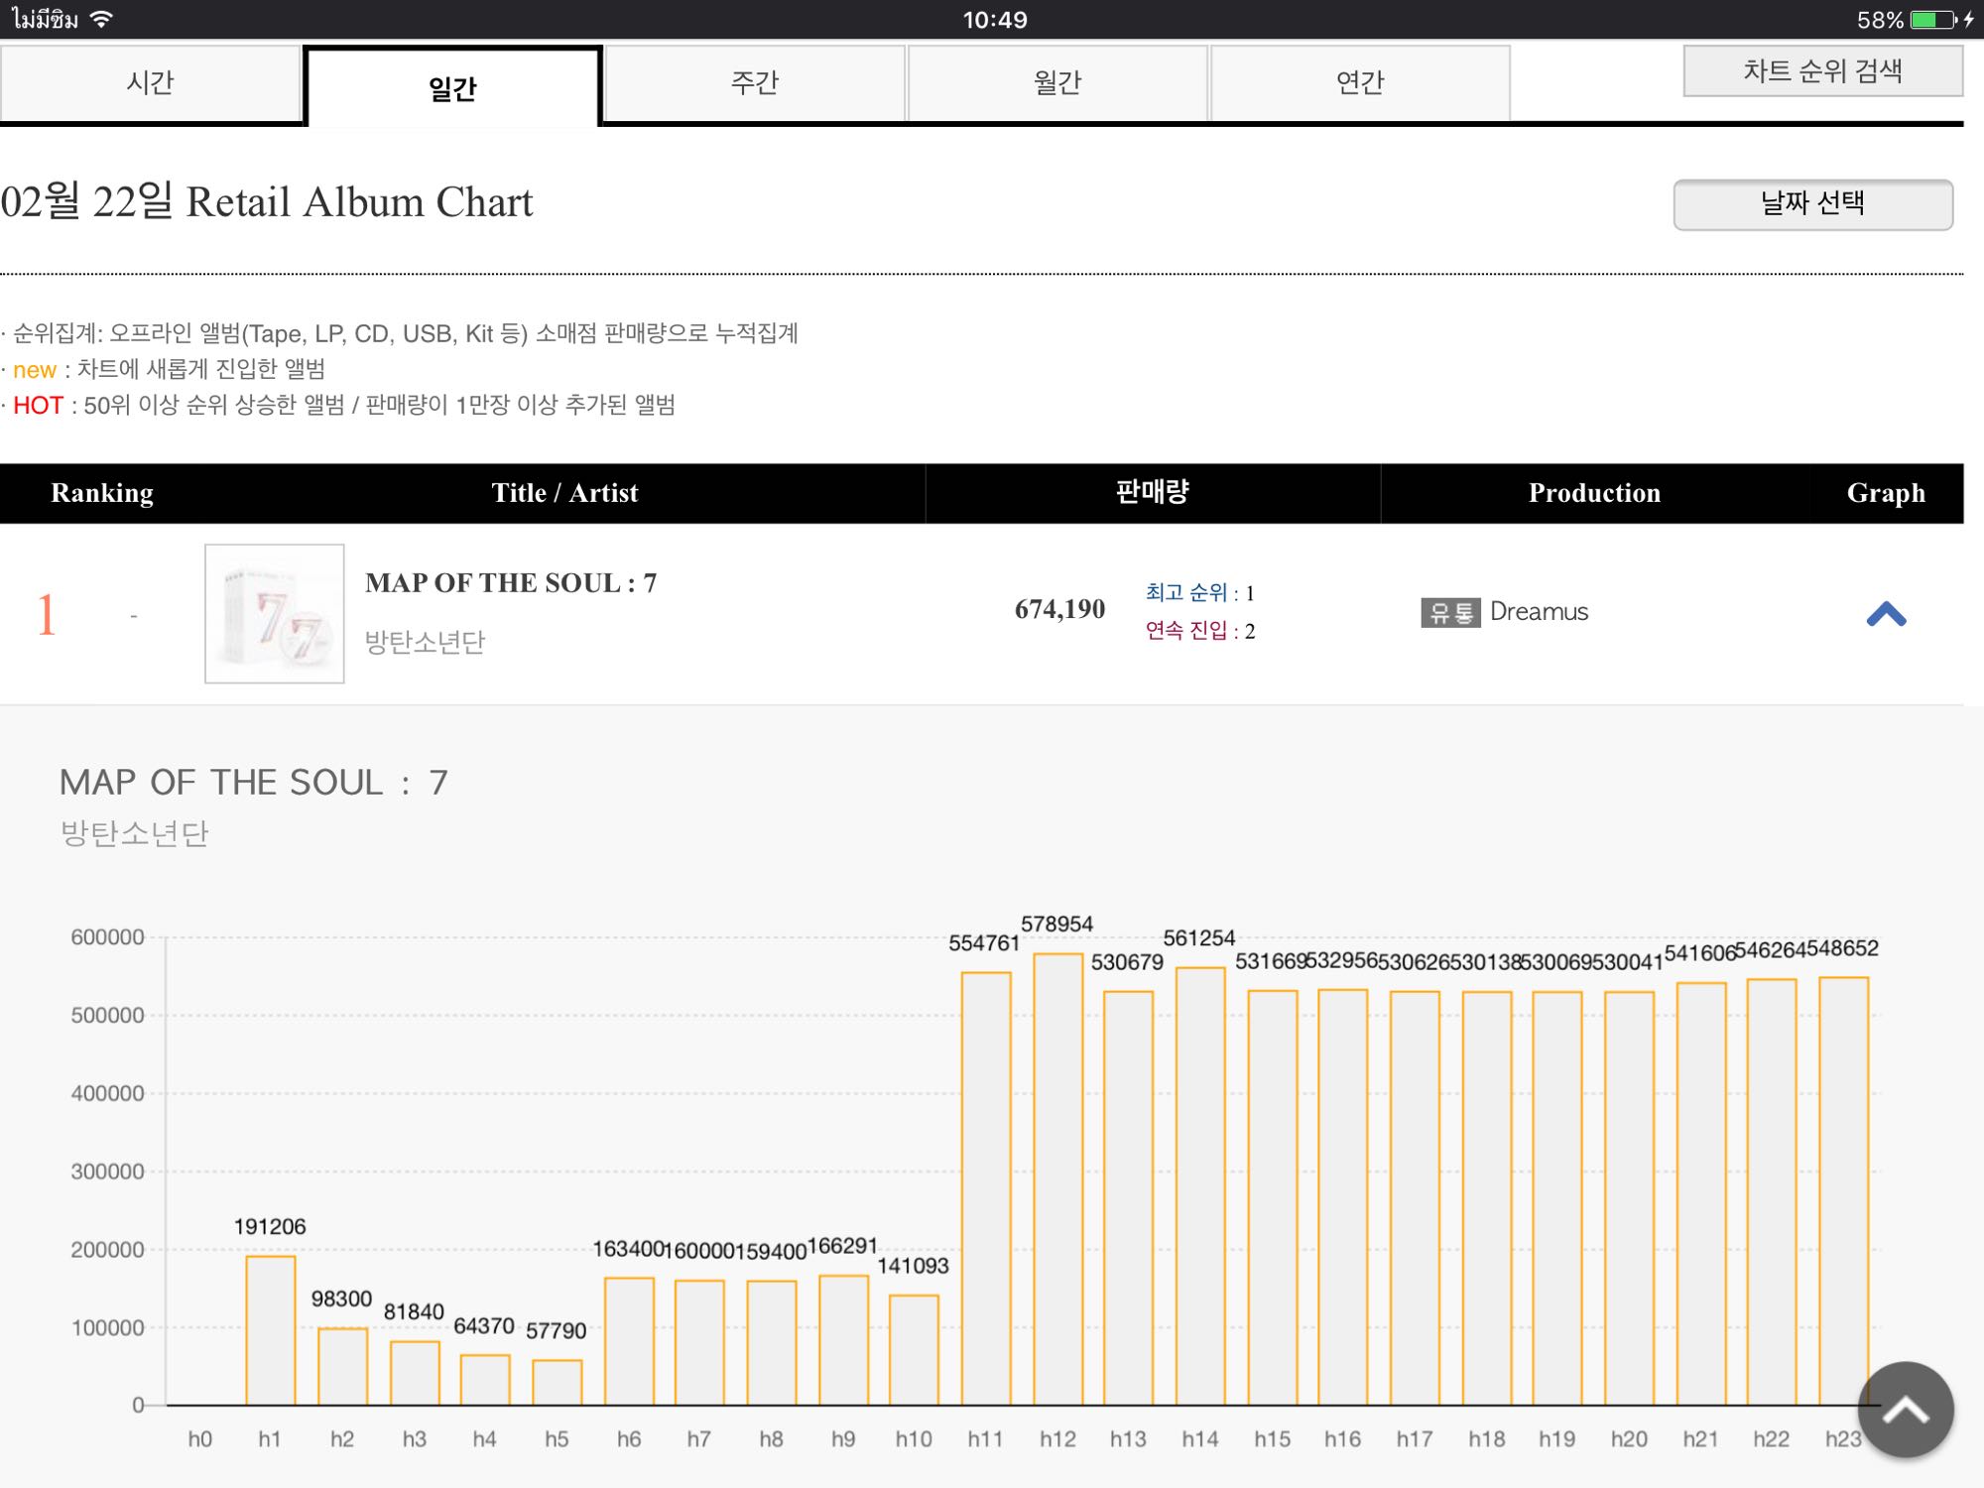Switch to the 시간 (hourly) tab
The width and height of the screenshot is (1984, 1488).
[151, 82]
